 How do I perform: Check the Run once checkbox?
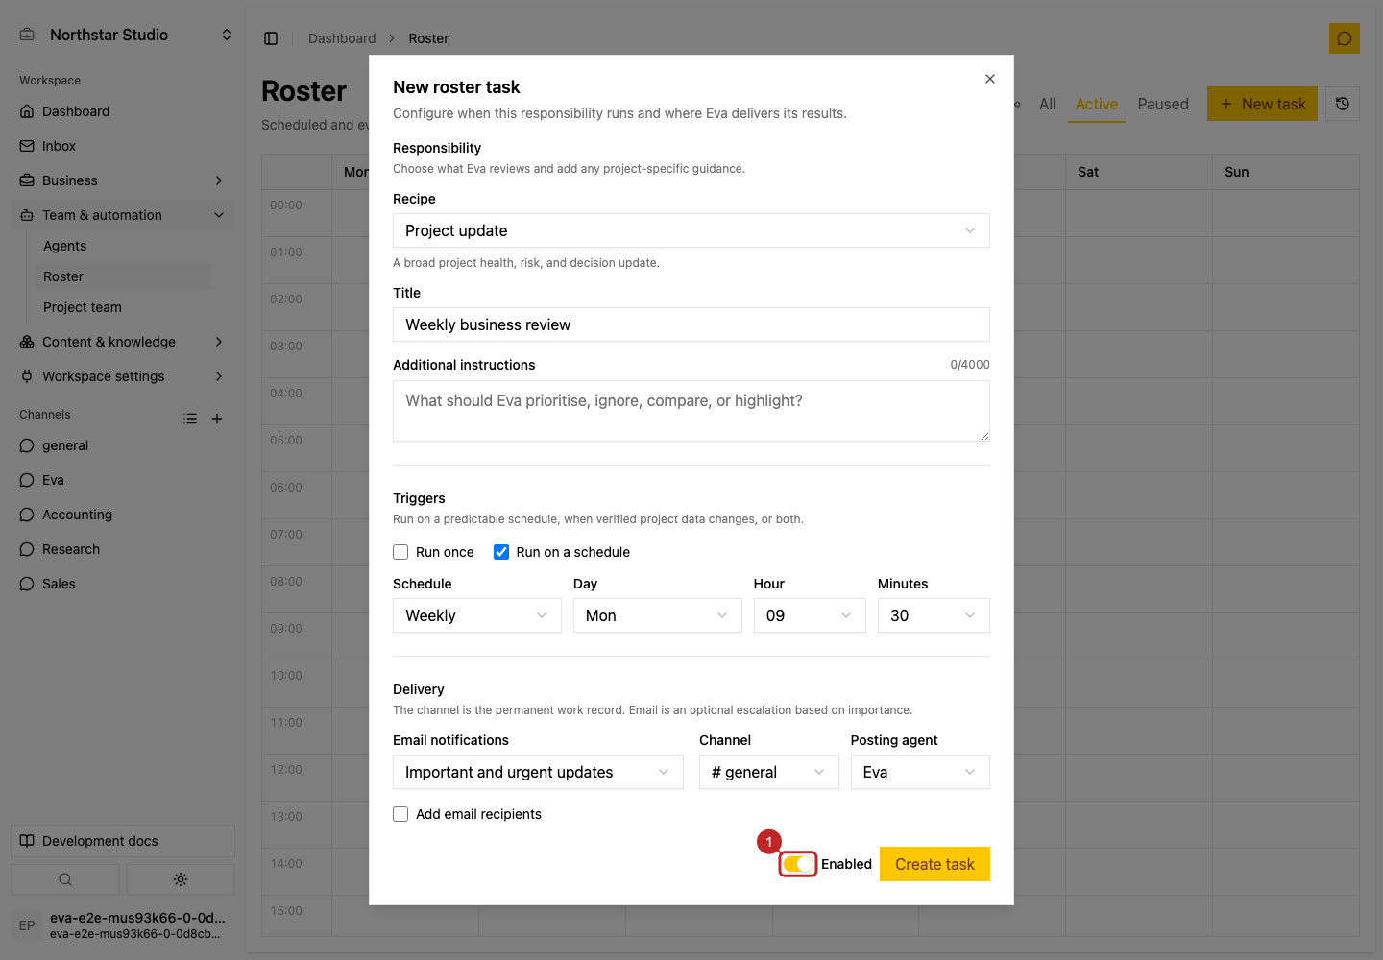pyautogui.click(x=400, y=552)
